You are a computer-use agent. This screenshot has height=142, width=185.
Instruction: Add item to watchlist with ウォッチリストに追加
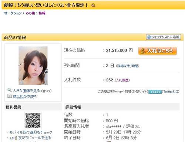(164, 37)
